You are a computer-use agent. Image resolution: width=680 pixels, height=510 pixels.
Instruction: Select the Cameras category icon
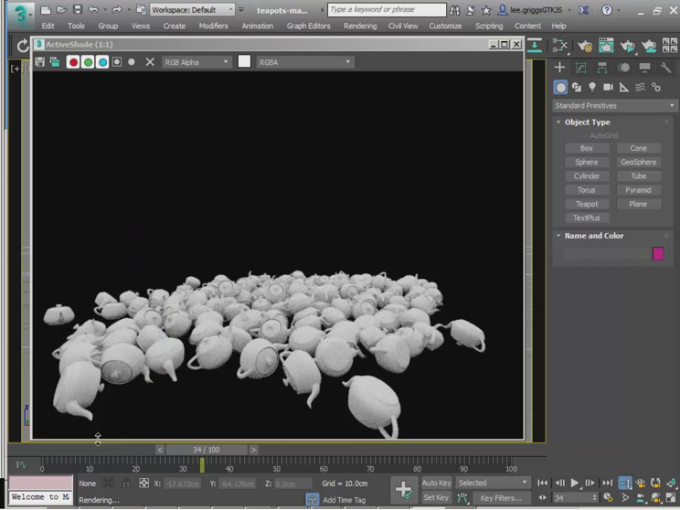(x=608, y=87)
